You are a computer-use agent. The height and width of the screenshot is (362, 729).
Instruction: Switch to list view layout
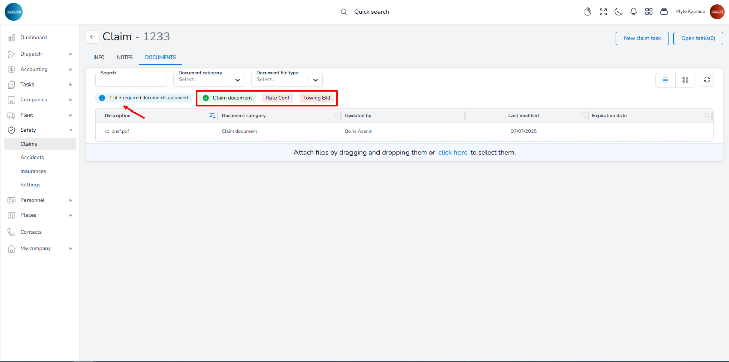point(665,80)
